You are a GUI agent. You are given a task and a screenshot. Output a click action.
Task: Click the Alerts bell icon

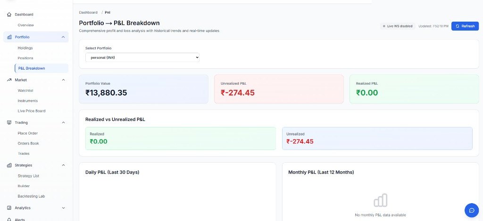click(x=9, y=220)
